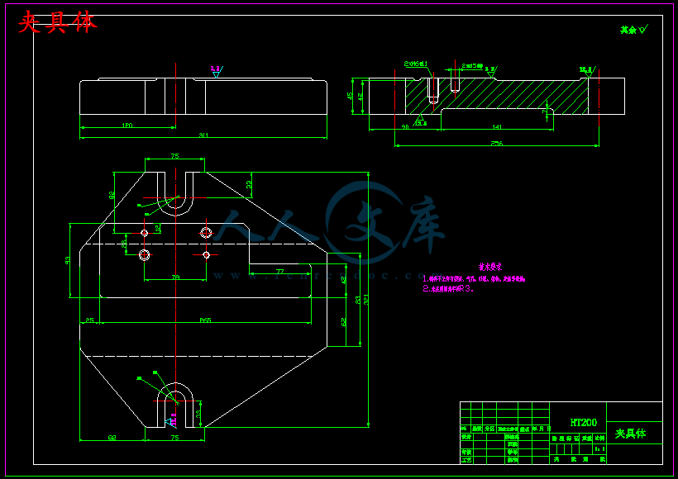678x479 pixels.
Task: Select the green 夹具体 part name in title block
Action: [630, 434]
